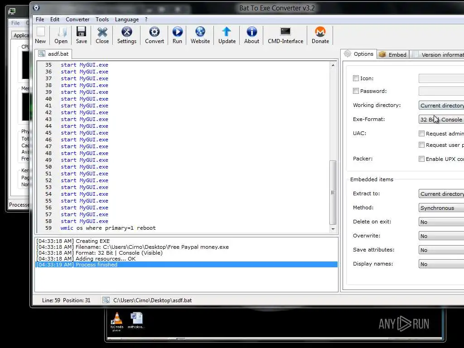Screen dimensions: 464x348
Task: Click the asdf.bat tab file icon
Action: point(42,53)
